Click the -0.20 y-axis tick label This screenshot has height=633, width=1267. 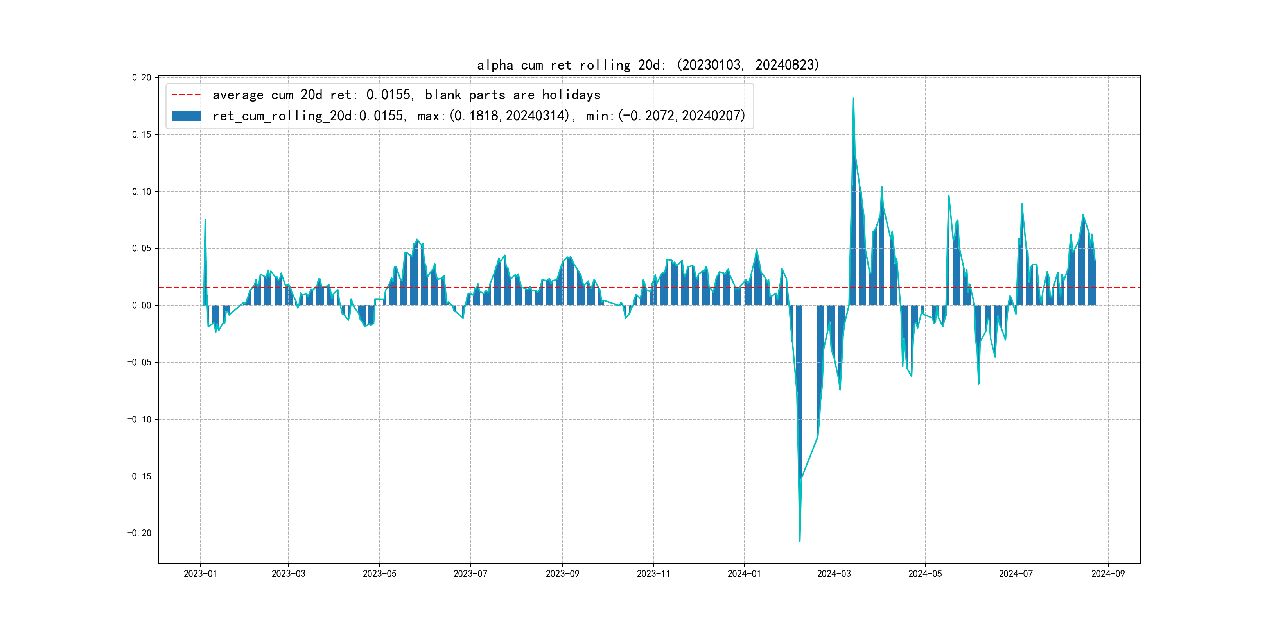click(x=140, y=533)
